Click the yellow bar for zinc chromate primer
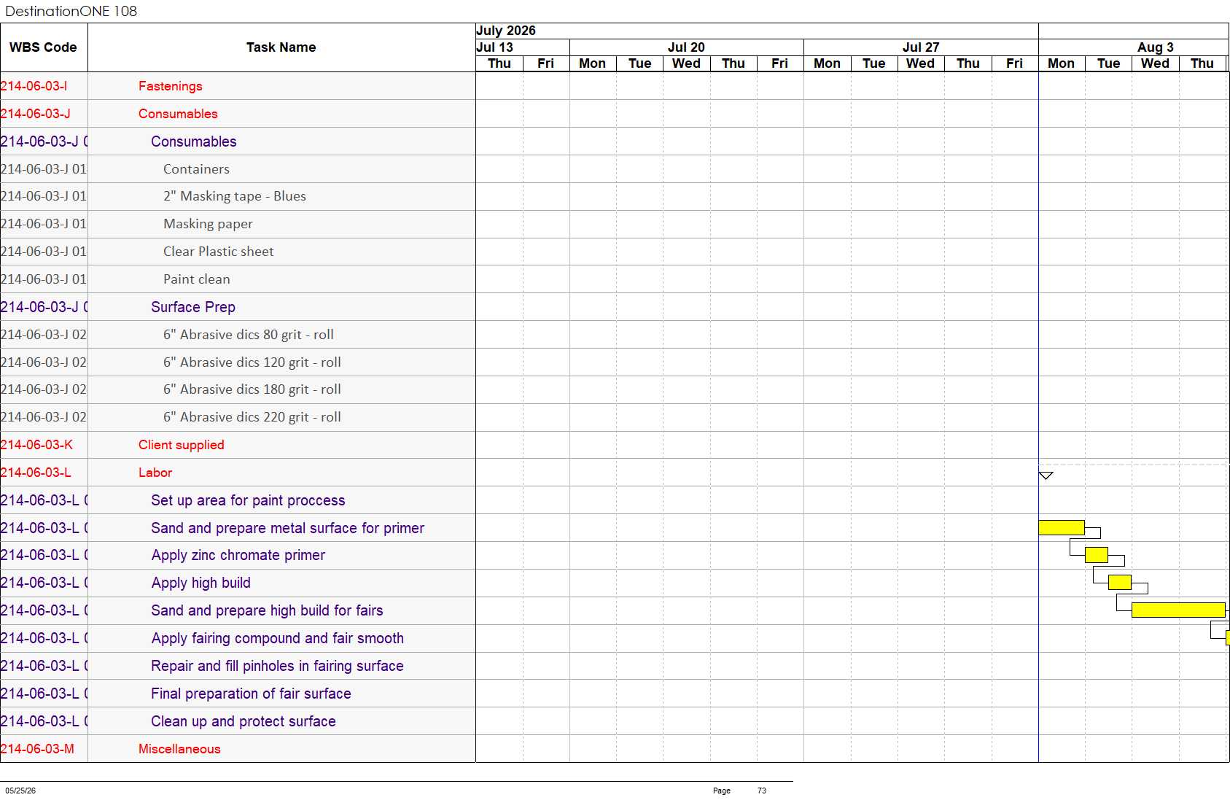Image resolution: width=1230 pixels, height=800 pixels. click(1097, 555)
